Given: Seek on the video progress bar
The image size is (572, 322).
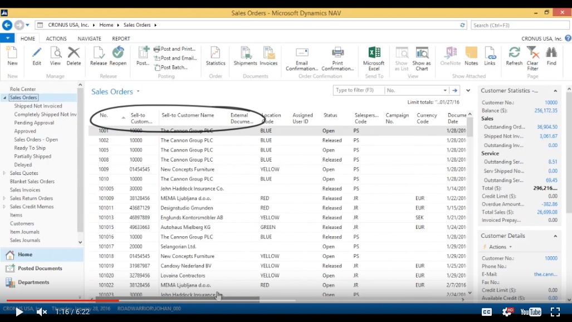Looking at the screenshot, I should coord(286,300).
